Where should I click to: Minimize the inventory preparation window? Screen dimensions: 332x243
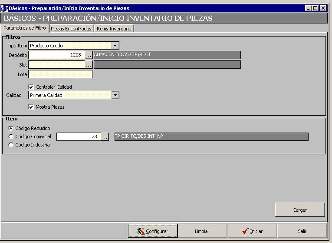point(308,8)
